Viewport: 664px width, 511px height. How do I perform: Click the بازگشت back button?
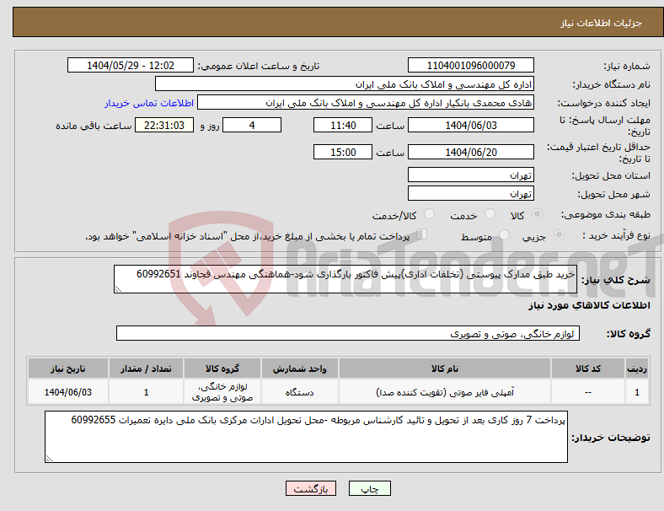pos(311,488)
